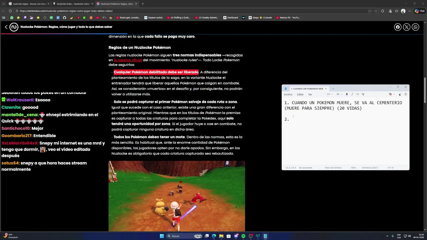427x240 pixels.
Task: Share the article via WhatsApp
Action: coord(415,27)
